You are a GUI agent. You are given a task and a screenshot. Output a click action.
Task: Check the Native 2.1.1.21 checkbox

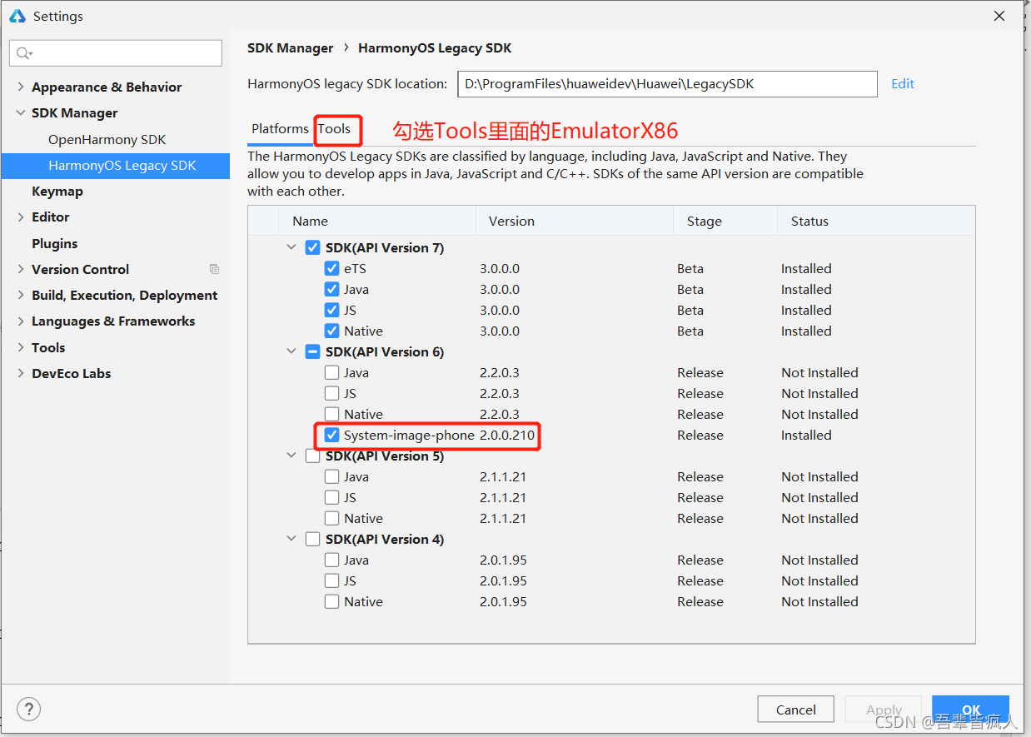[x=331, y=518]
